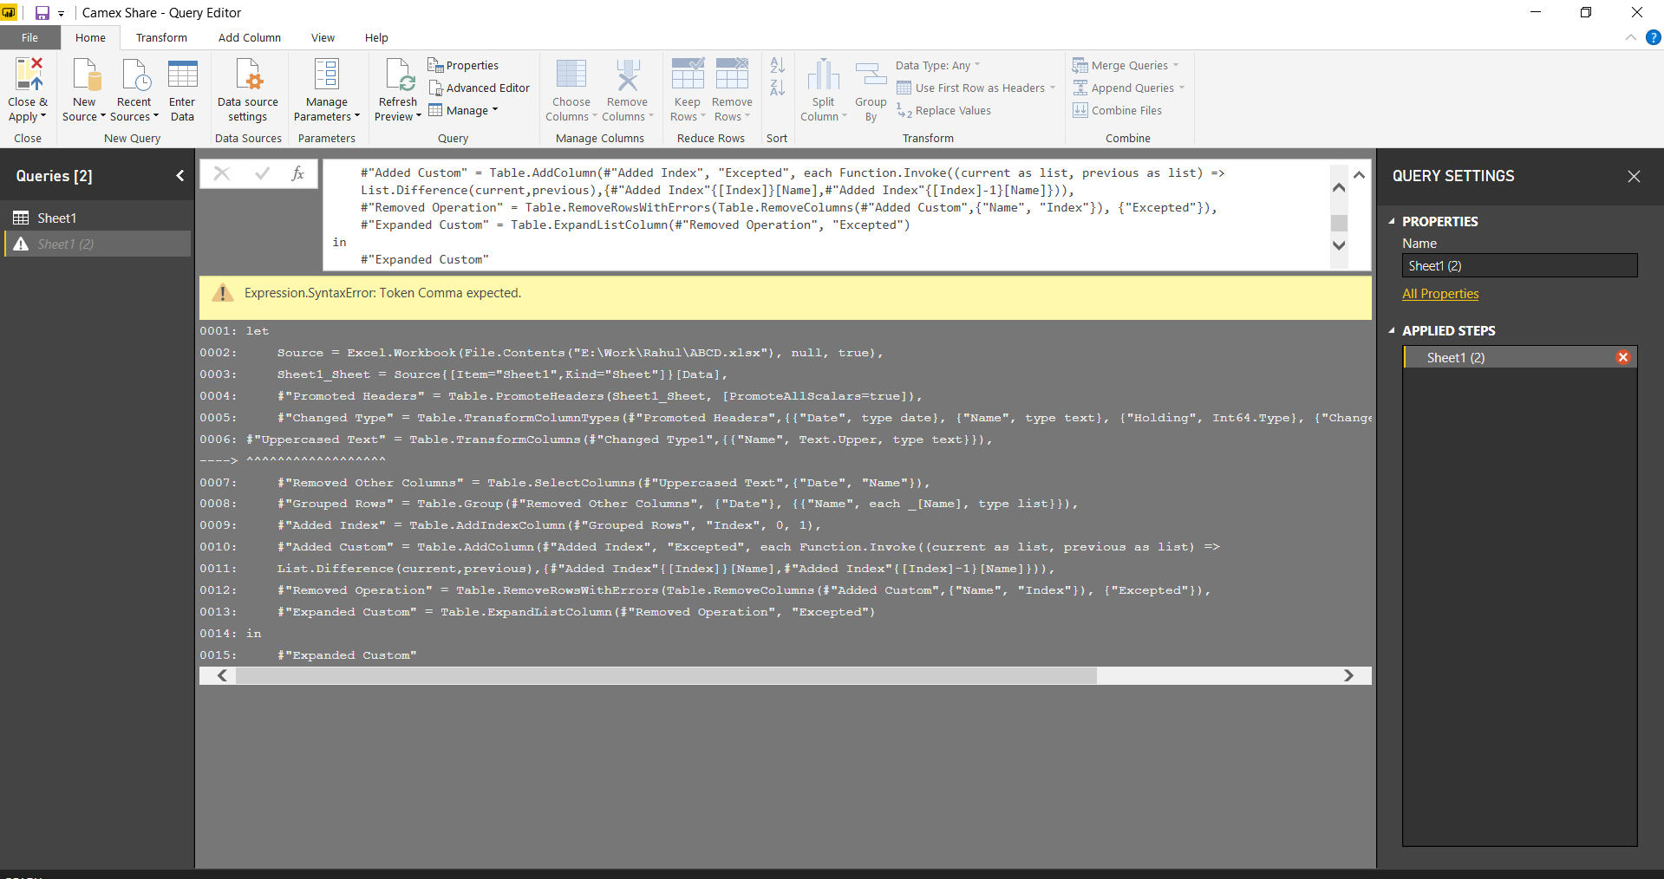Close the Query Settings pane

[1634, 176]
